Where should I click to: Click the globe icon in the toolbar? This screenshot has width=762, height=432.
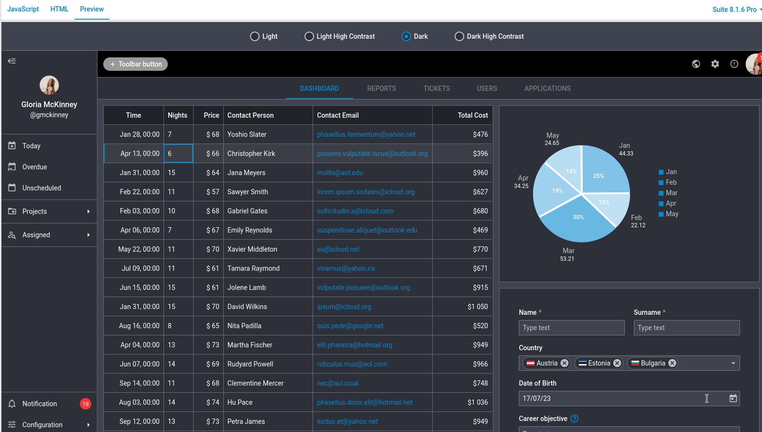[x=696, y=64]
